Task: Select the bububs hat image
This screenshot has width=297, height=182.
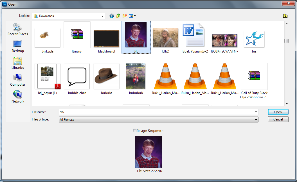Action: [106, 79]
